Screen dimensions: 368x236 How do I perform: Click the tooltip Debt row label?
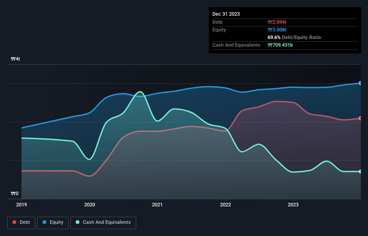pos(217,22)
